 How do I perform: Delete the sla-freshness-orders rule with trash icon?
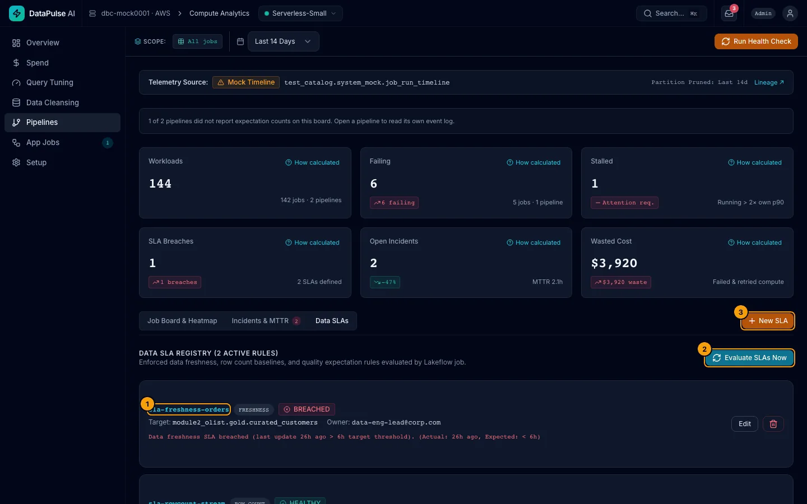[x=773, y=424]
